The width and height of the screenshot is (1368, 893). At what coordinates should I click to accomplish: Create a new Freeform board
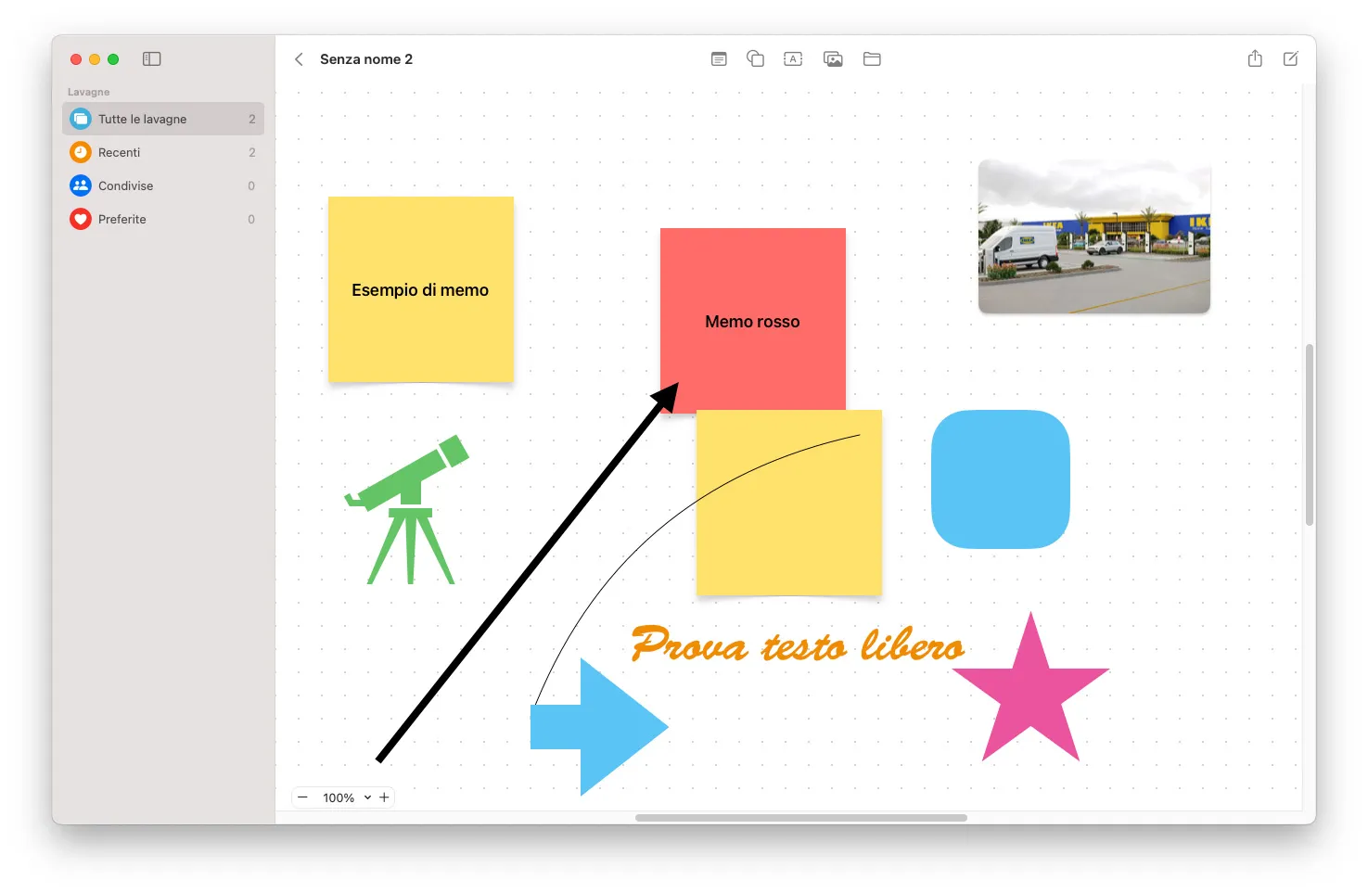(1290, 58)
